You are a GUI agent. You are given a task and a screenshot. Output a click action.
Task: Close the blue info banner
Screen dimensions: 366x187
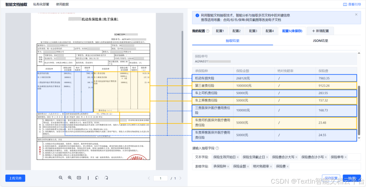click(356, 15)
